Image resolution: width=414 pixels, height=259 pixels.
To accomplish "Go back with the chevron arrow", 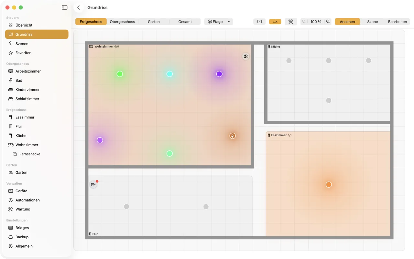I will (x=79, y=7).
